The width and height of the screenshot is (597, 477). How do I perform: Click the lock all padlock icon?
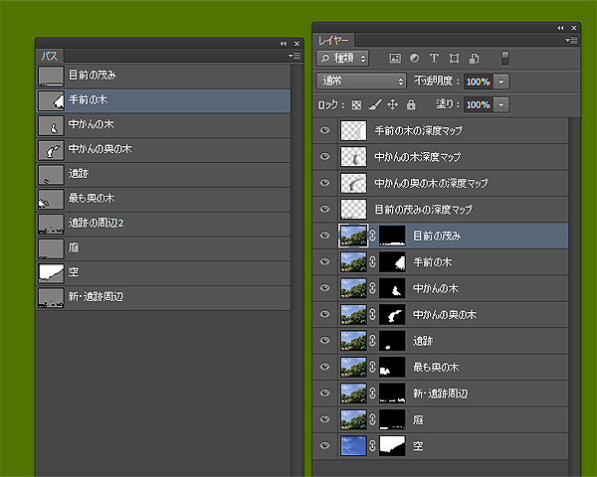pos(411,104)
